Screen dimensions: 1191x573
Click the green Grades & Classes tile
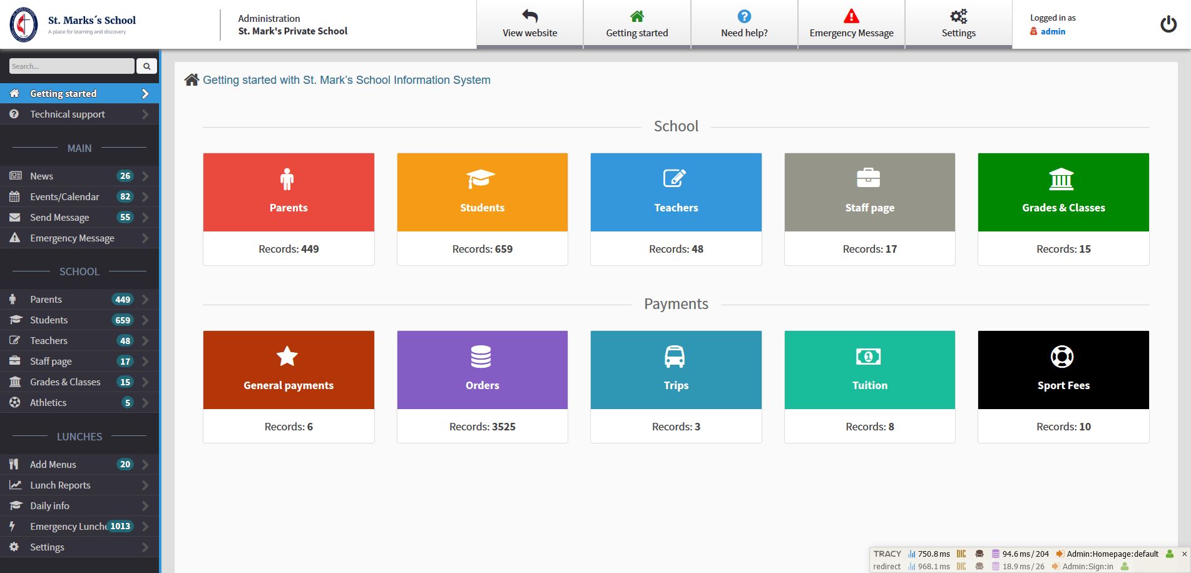click(x=1063, y=193)
